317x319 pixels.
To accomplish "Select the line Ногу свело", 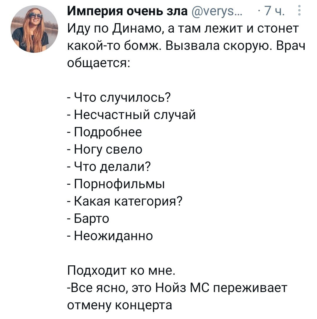I will coord(105,149).
